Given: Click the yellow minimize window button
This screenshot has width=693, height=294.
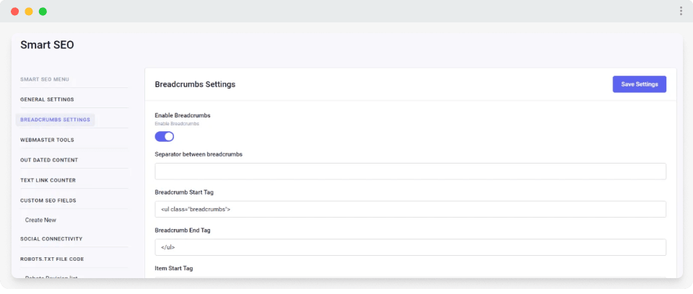Looking at the screenshot, I should 29,12.
